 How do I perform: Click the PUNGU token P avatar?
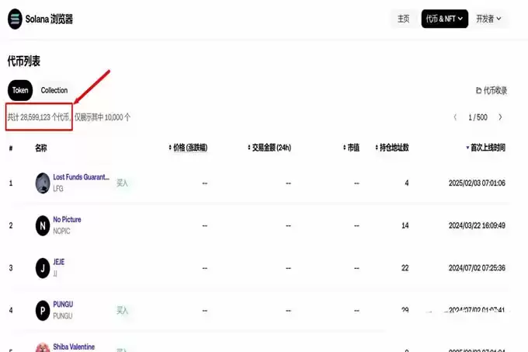(x=43, y=311)
